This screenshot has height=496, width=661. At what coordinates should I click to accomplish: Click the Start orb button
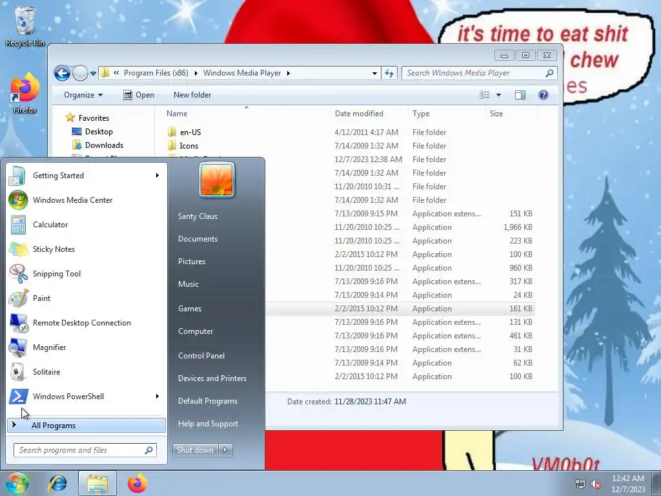17,483
